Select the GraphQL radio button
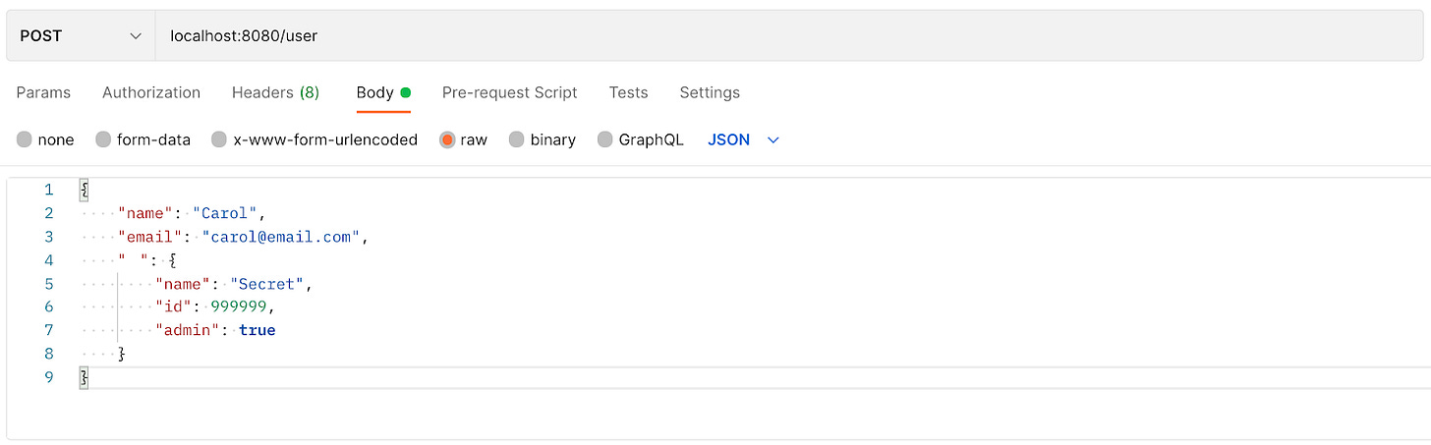Viewport: 1431px width, 445px height. (605, 139)
